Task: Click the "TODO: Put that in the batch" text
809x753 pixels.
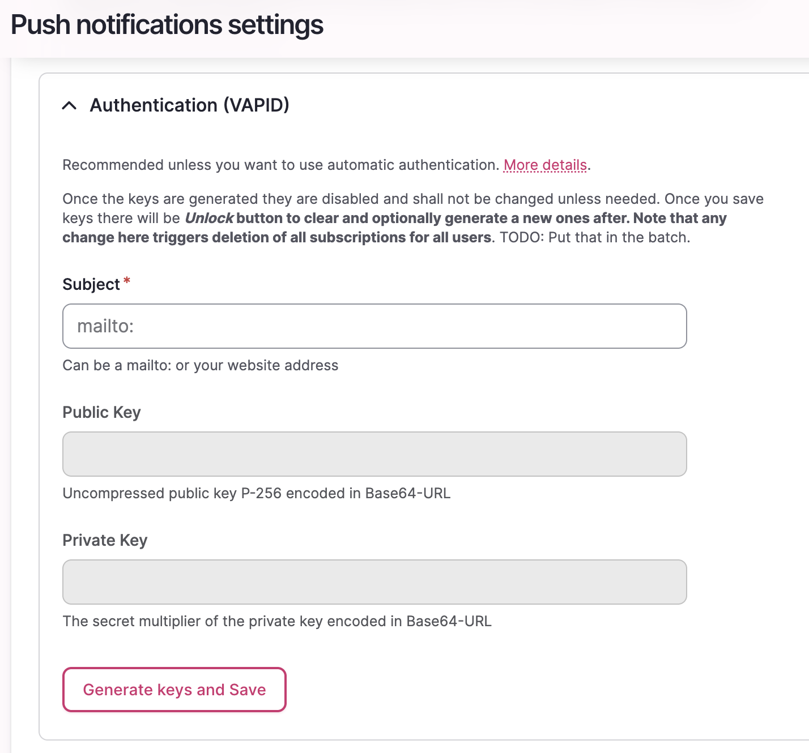Action: click(x=595, y=237)
